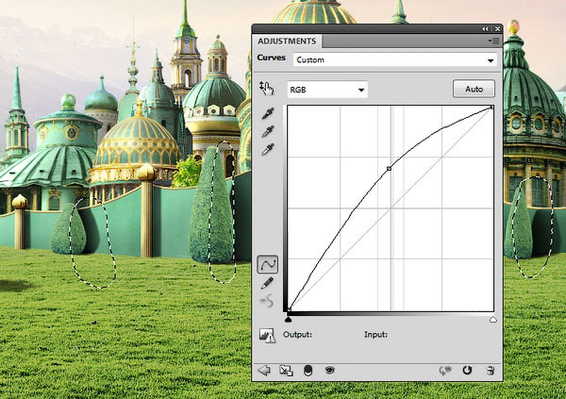The width and height of the screenshot is (566, 399).
Task: Pick the gray point eyedropper
Action: (x=268, y=132)
